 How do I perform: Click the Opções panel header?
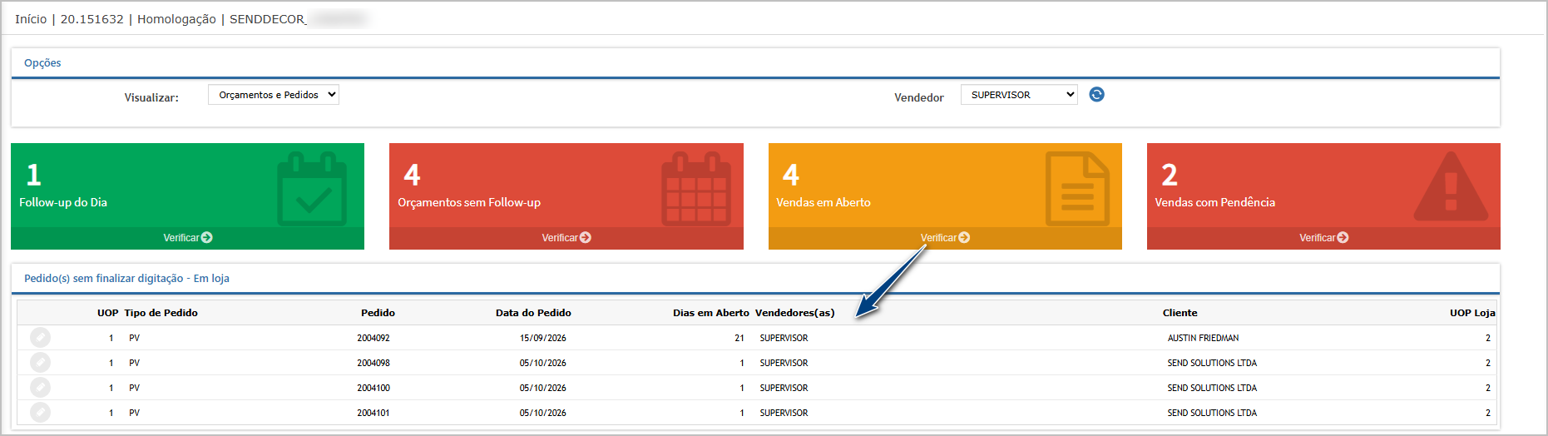[42, 63]
